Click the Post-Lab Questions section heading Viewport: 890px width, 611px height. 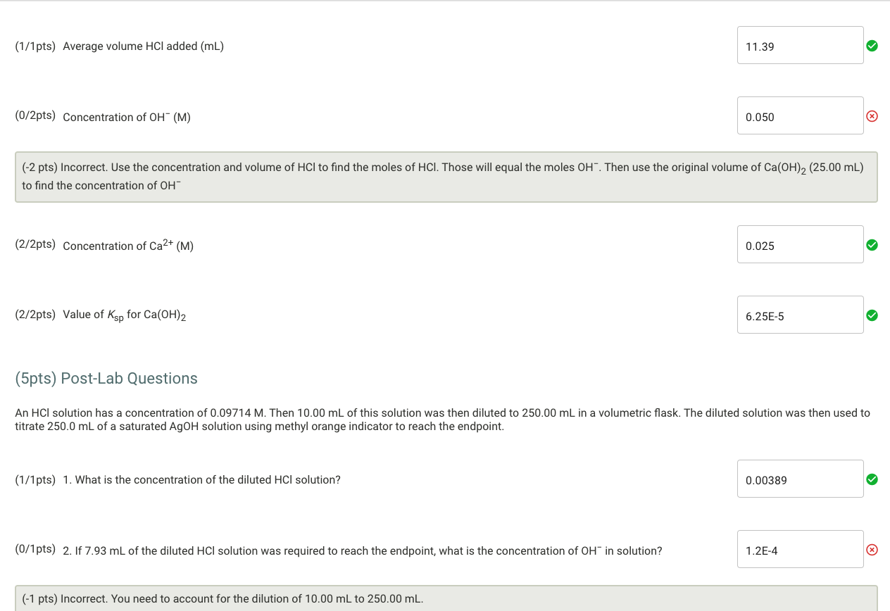106,378
